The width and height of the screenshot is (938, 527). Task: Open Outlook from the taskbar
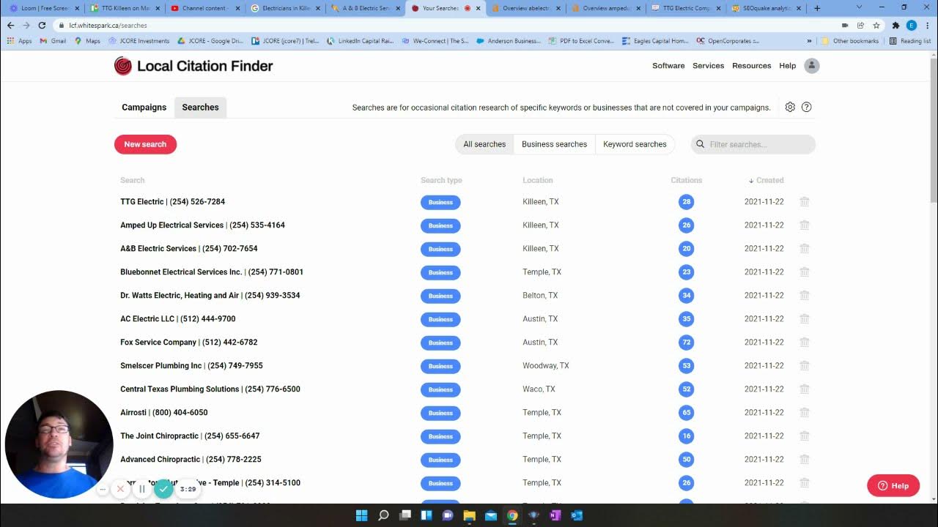pos(577,515)
